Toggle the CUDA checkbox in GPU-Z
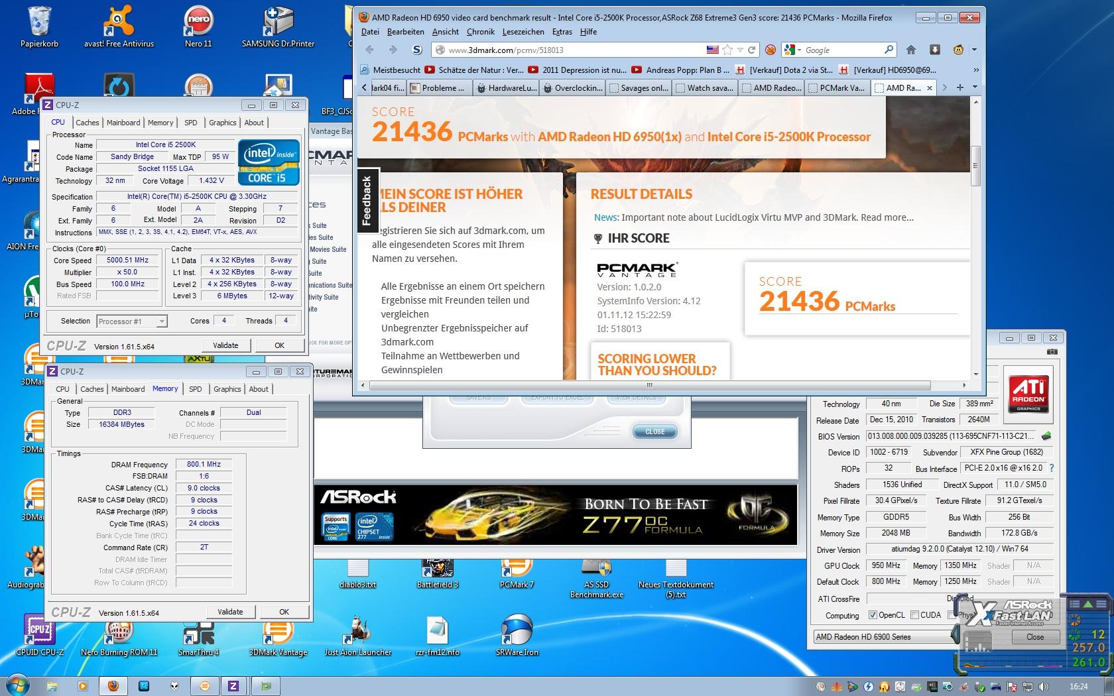The height and width of the screenshot is (696, 1114). (x=914, y=615)
